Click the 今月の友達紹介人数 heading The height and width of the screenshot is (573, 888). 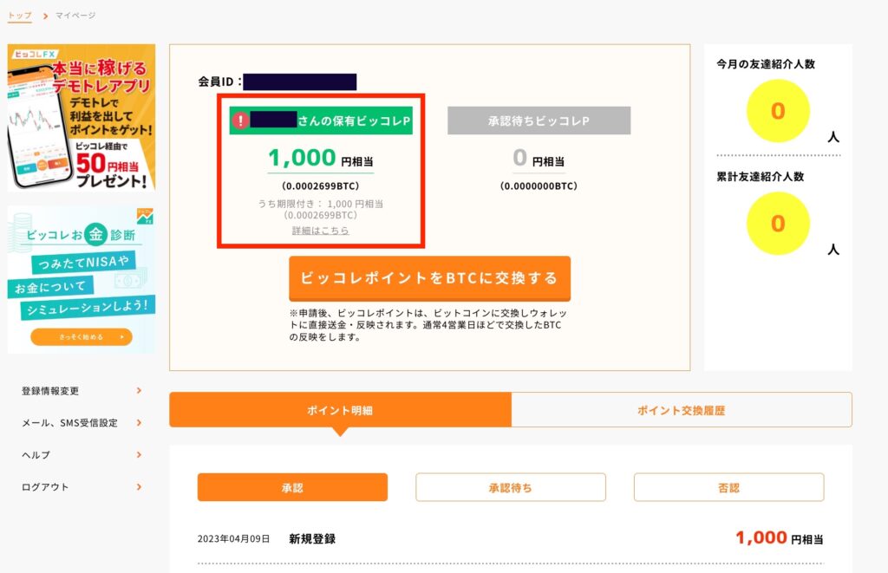pyautogui.click(x=766, y=64)
